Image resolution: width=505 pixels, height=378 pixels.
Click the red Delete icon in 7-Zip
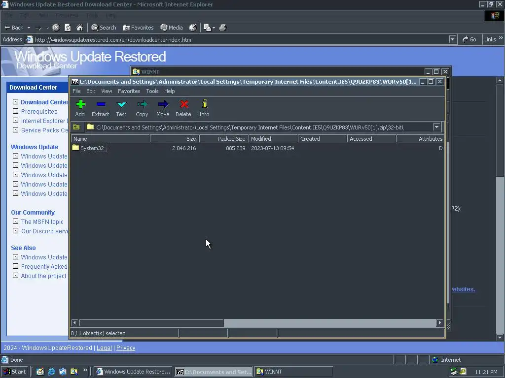coord(183,108)
